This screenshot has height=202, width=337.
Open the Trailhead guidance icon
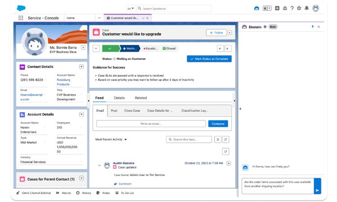pyautogui.click(x=285, y=9)
